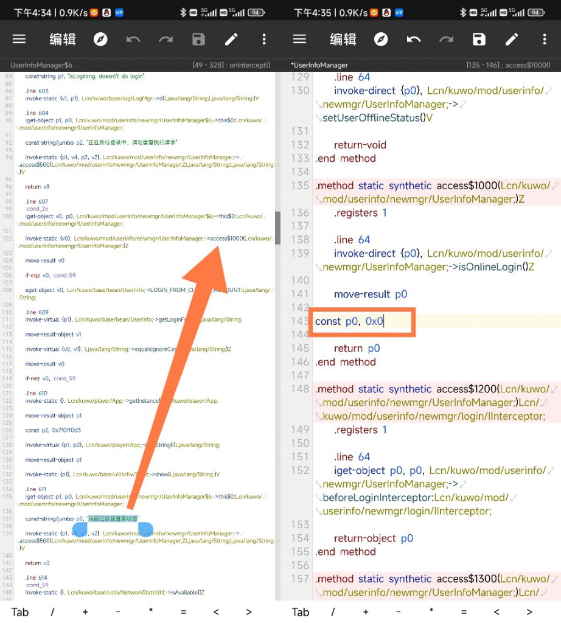
Task: Tap the '*UserInfoManager' file title in right editor
Action: [x=320, y=65]
